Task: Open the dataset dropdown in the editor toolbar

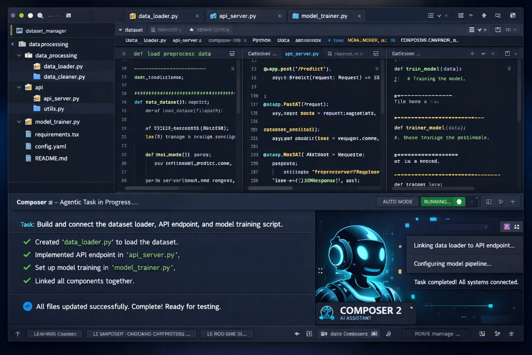Action: (x=131, y=30)
